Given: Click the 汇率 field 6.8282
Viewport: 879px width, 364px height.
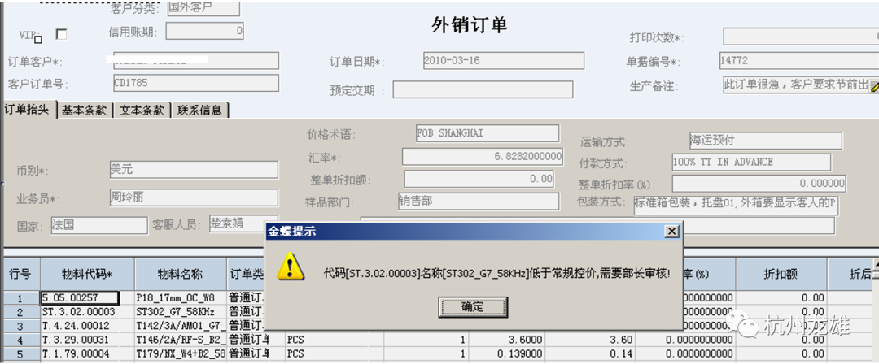Looking at the screenshot, I should (x=483, y=157).
